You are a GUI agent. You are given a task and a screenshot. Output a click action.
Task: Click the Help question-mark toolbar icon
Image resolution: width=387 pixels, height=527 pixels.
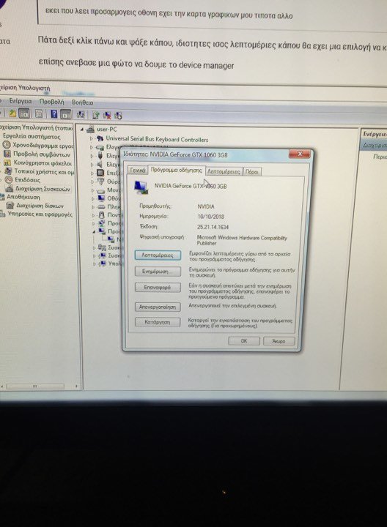54,114
